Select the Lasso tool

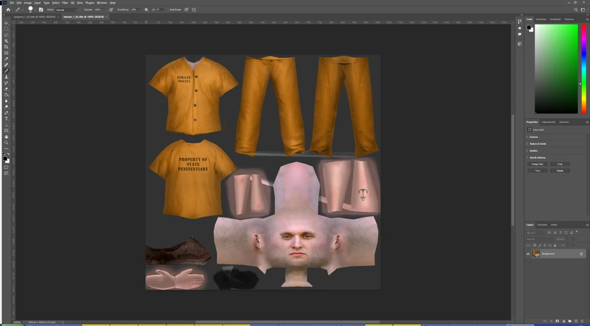point(6,35)
